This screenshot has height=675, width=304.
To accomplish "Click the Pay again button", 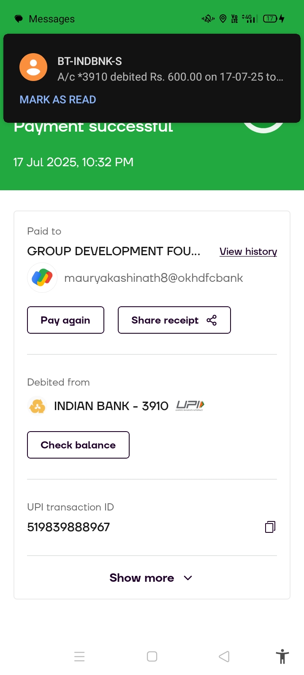I will coord(65,320).
